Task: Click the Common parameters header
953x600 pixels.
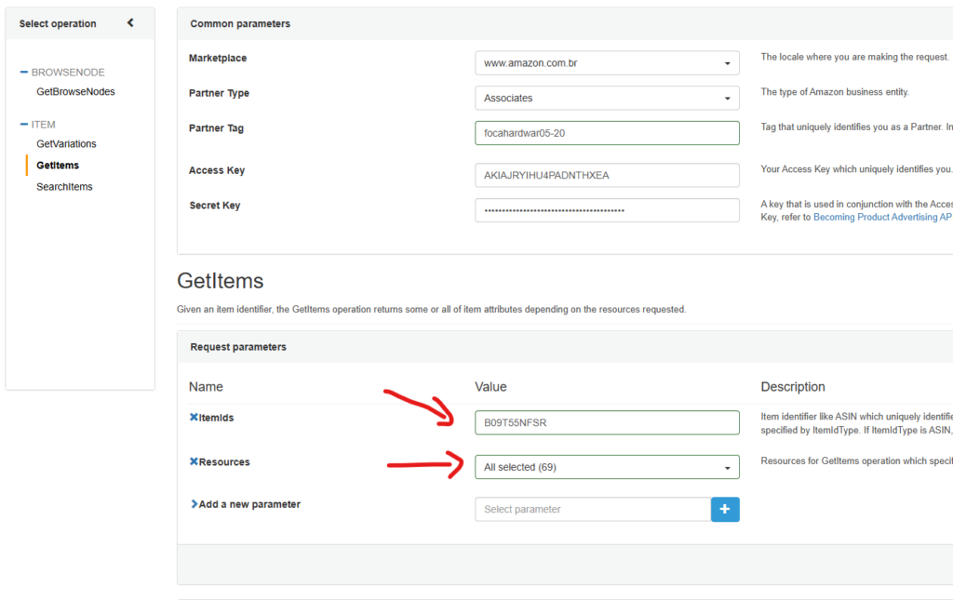Action: [x=240, y=23]
